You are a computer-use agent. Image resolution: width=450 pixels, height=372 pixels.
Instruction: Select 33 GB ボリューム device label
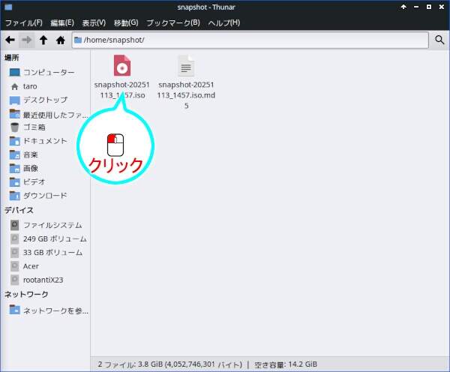(x=52, y=253)
